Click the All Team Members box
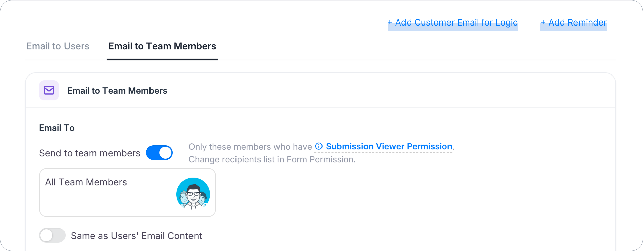 [x=127, y=193]
